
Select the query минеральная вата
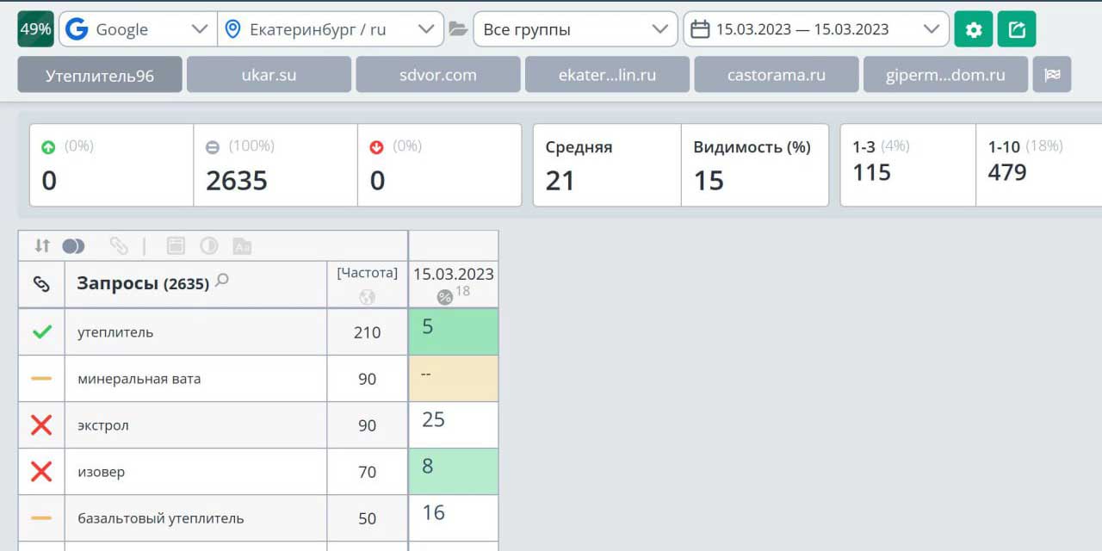(x=139, y=379)
